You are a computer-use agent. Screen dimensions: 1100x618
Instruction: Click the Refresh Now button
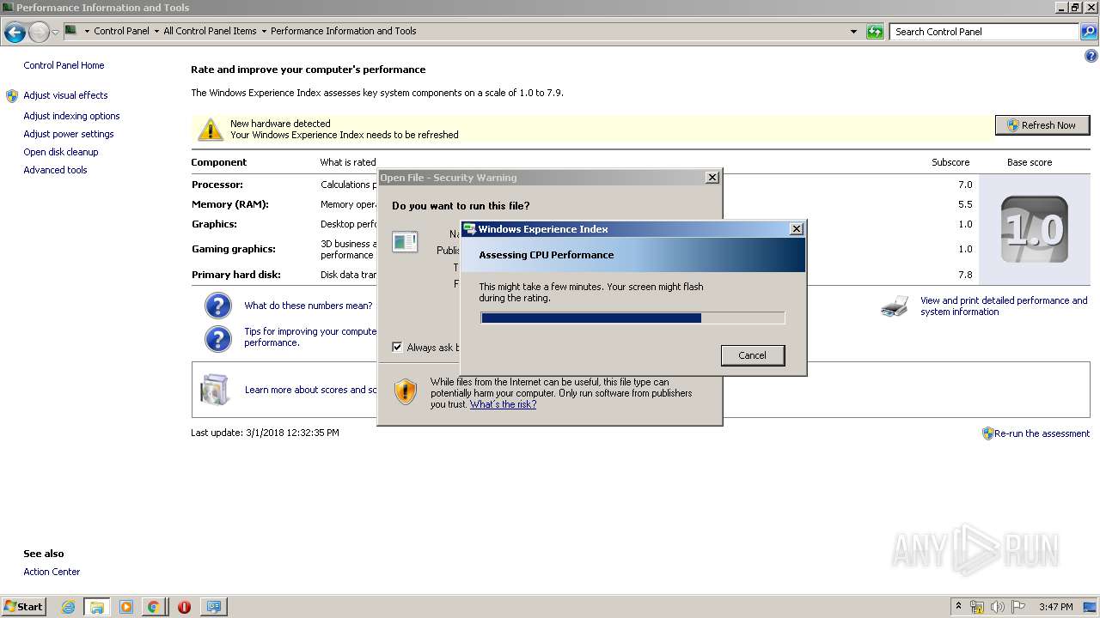pos(1042,125)
